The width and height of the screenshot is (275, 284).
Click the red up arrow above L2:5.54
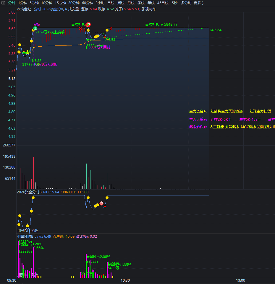point(105,37)
